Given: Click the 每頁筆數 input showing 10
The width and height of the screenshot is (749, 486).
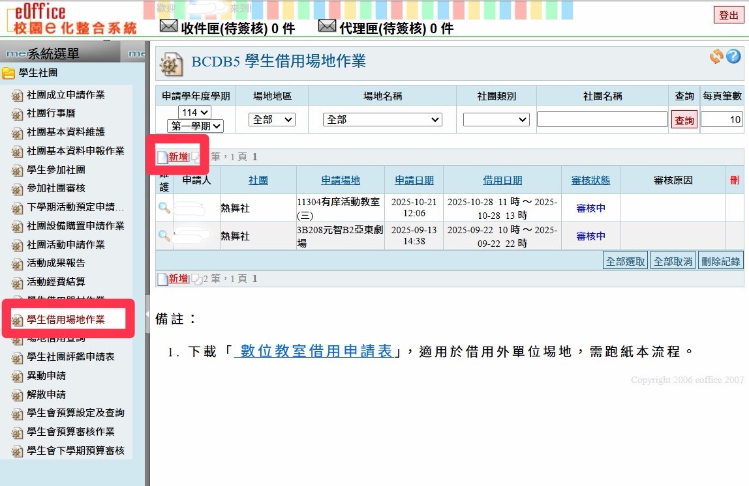Looking at the screenshot, I should pyautogui.click(x=722, y=119).
